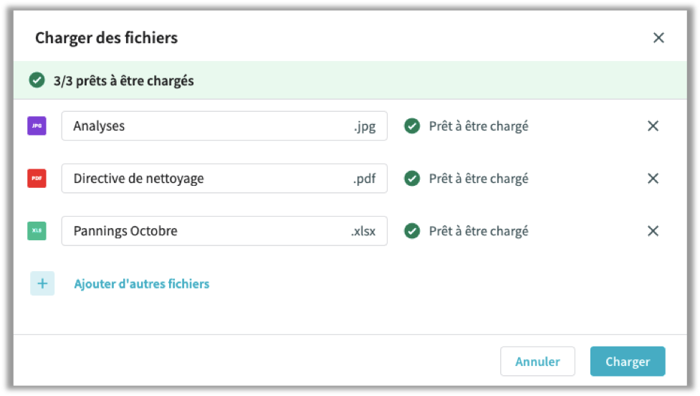Click the red PDF file type icon
The image size is (700, 396).
tap(37, 179)
